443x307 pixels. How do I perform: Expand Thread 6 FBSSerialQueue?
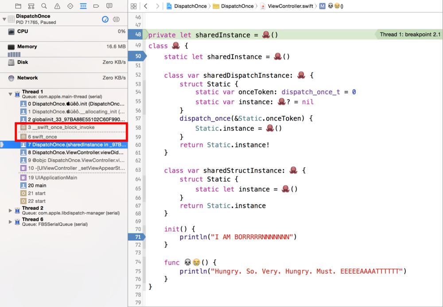click(11, 222)
